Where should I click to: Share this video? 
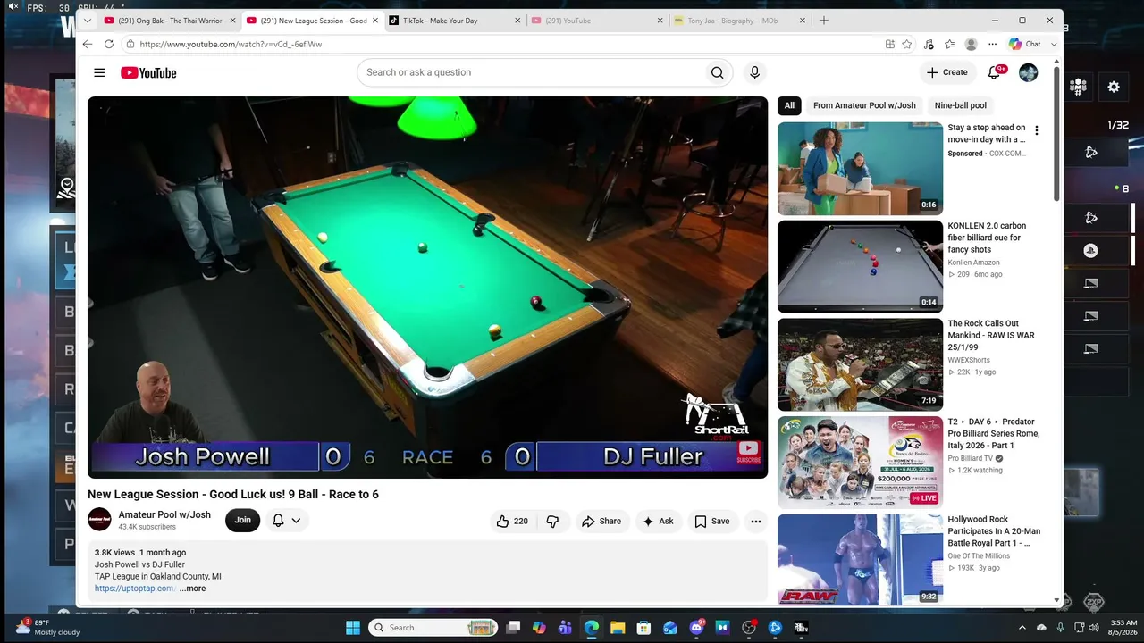click(x=601, y=522)
